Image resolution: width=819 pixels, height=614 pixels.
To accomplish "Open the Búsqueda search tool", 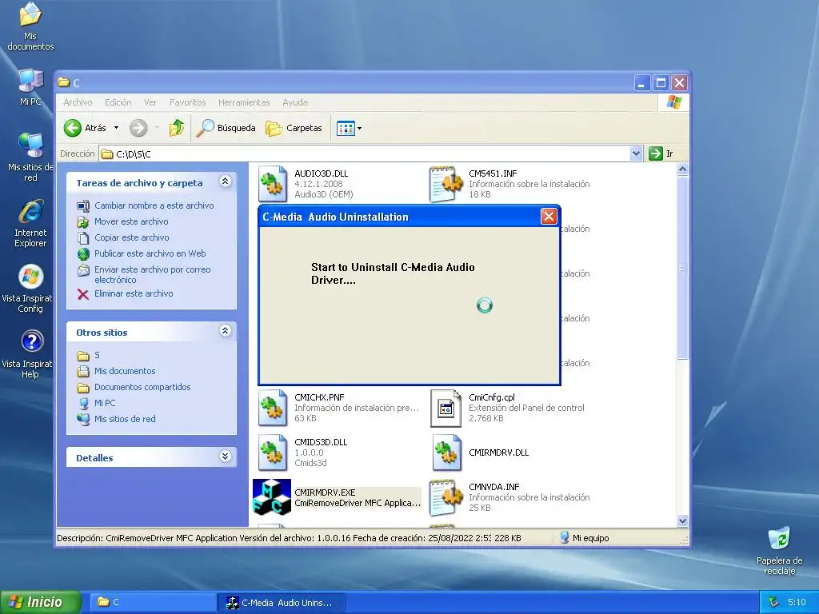I will coord(226,128).
